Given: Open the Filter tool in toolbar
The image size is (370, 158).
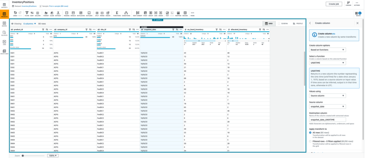Looking at the screenshot, I should click(27, 13).
